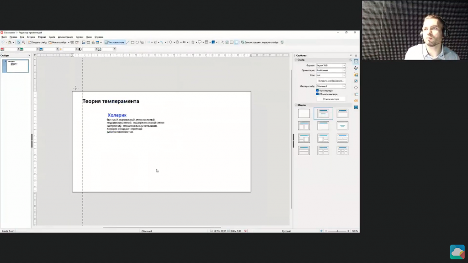
Task: Open the 'Формат' slide format dropdown
Action: pyautogui.click(x=331, y=65)
